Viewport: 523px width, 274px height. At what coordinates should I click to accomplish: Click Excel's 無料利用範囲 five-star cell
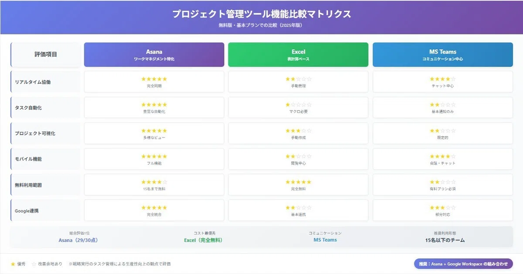coord(298,185)
